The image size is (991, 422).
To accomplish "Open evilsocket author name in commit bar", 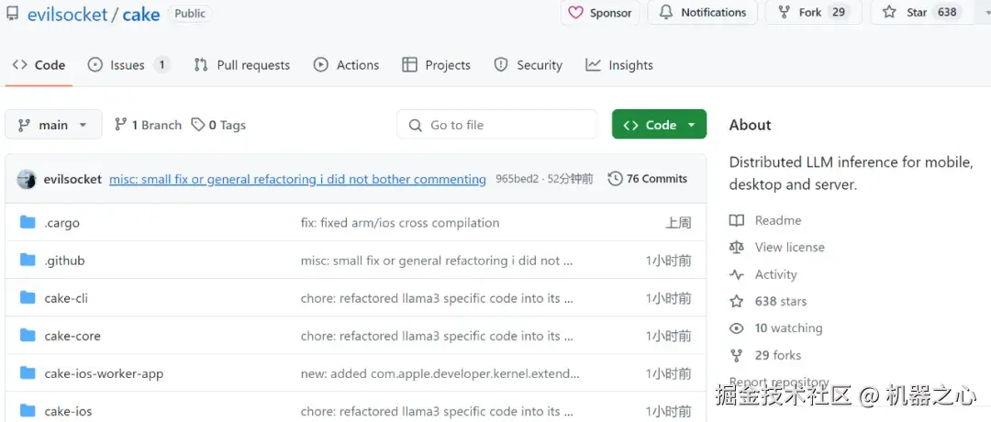I will pyautogui.click(x=72, y=180).
